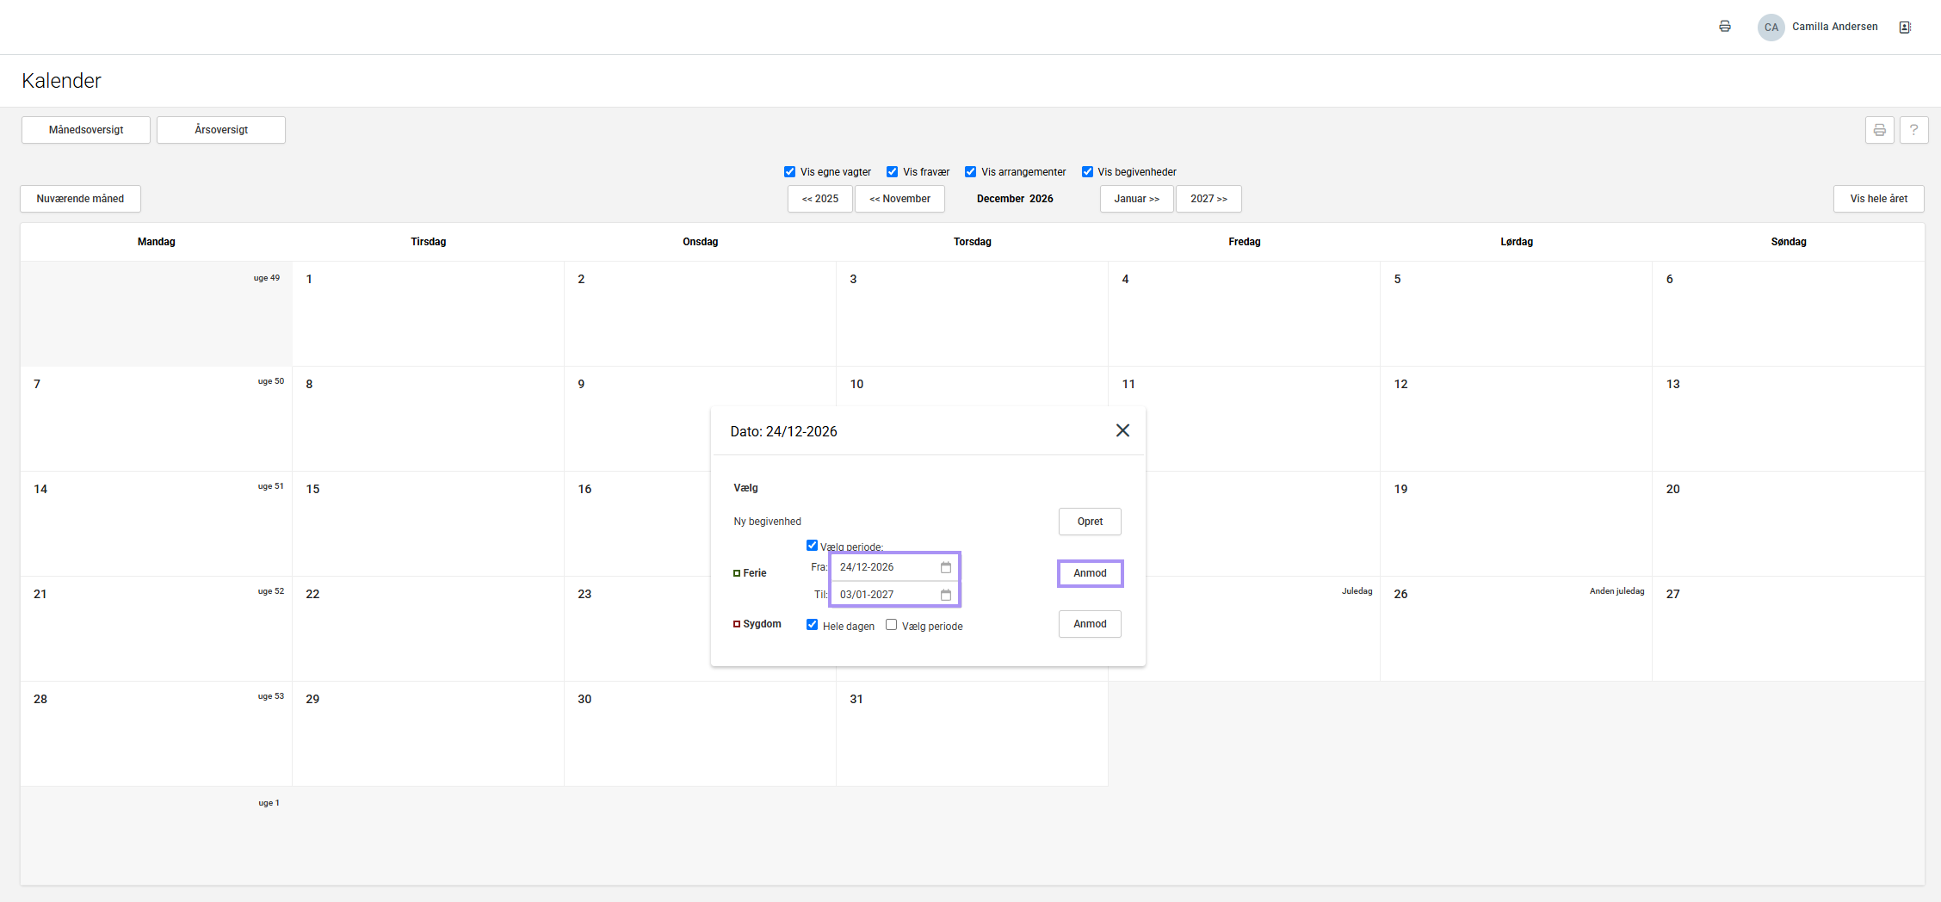Jump forward to year 2027
This screenshot has height=902, width=1941.
click(x=1208, y=199)
